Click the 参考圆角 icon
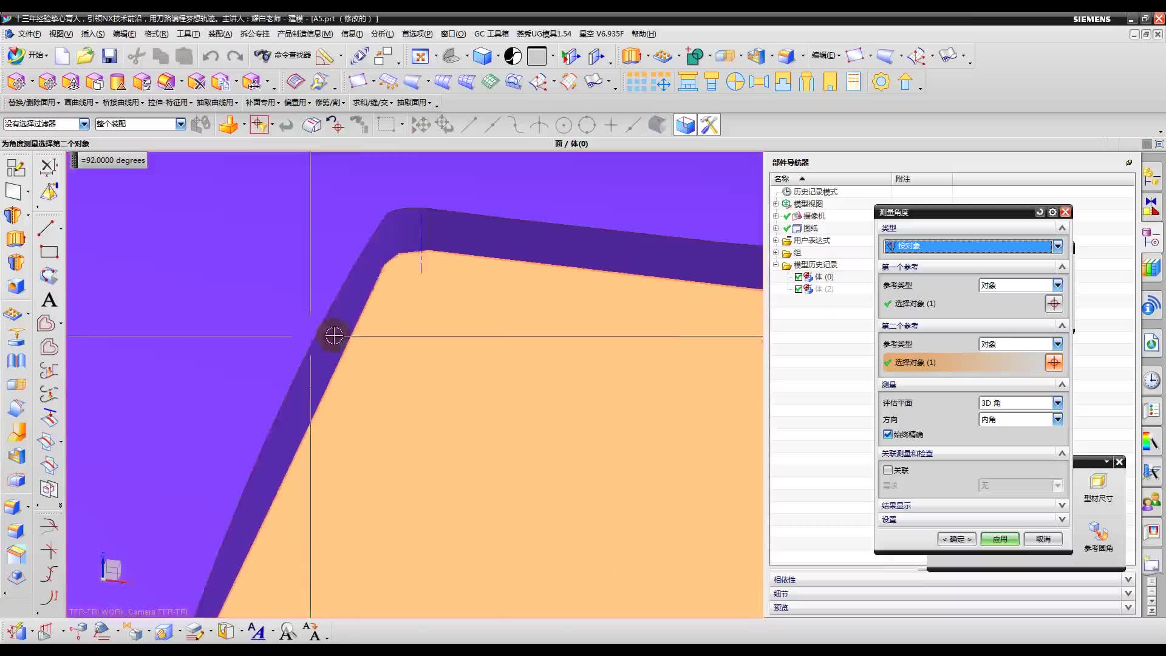The image size is (1166, 656). click(1098, 532)
